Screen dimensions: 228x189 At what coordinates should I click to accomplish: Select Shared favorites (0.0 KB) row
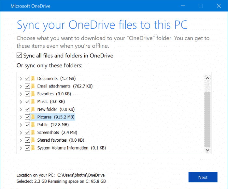(61, 140)
